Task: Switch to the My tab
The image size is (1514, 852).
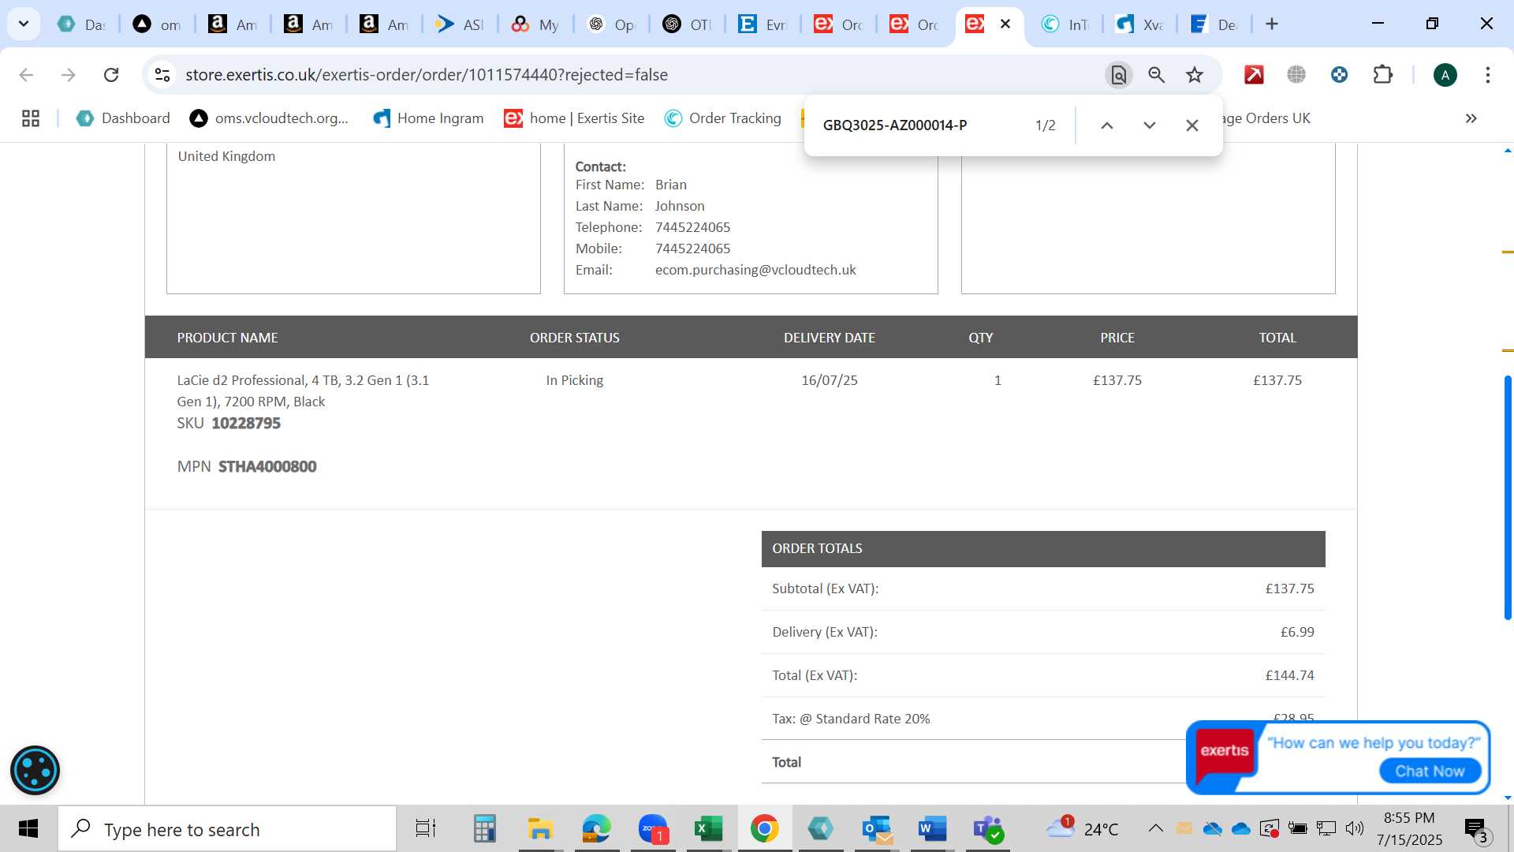Action: [535, 24]
